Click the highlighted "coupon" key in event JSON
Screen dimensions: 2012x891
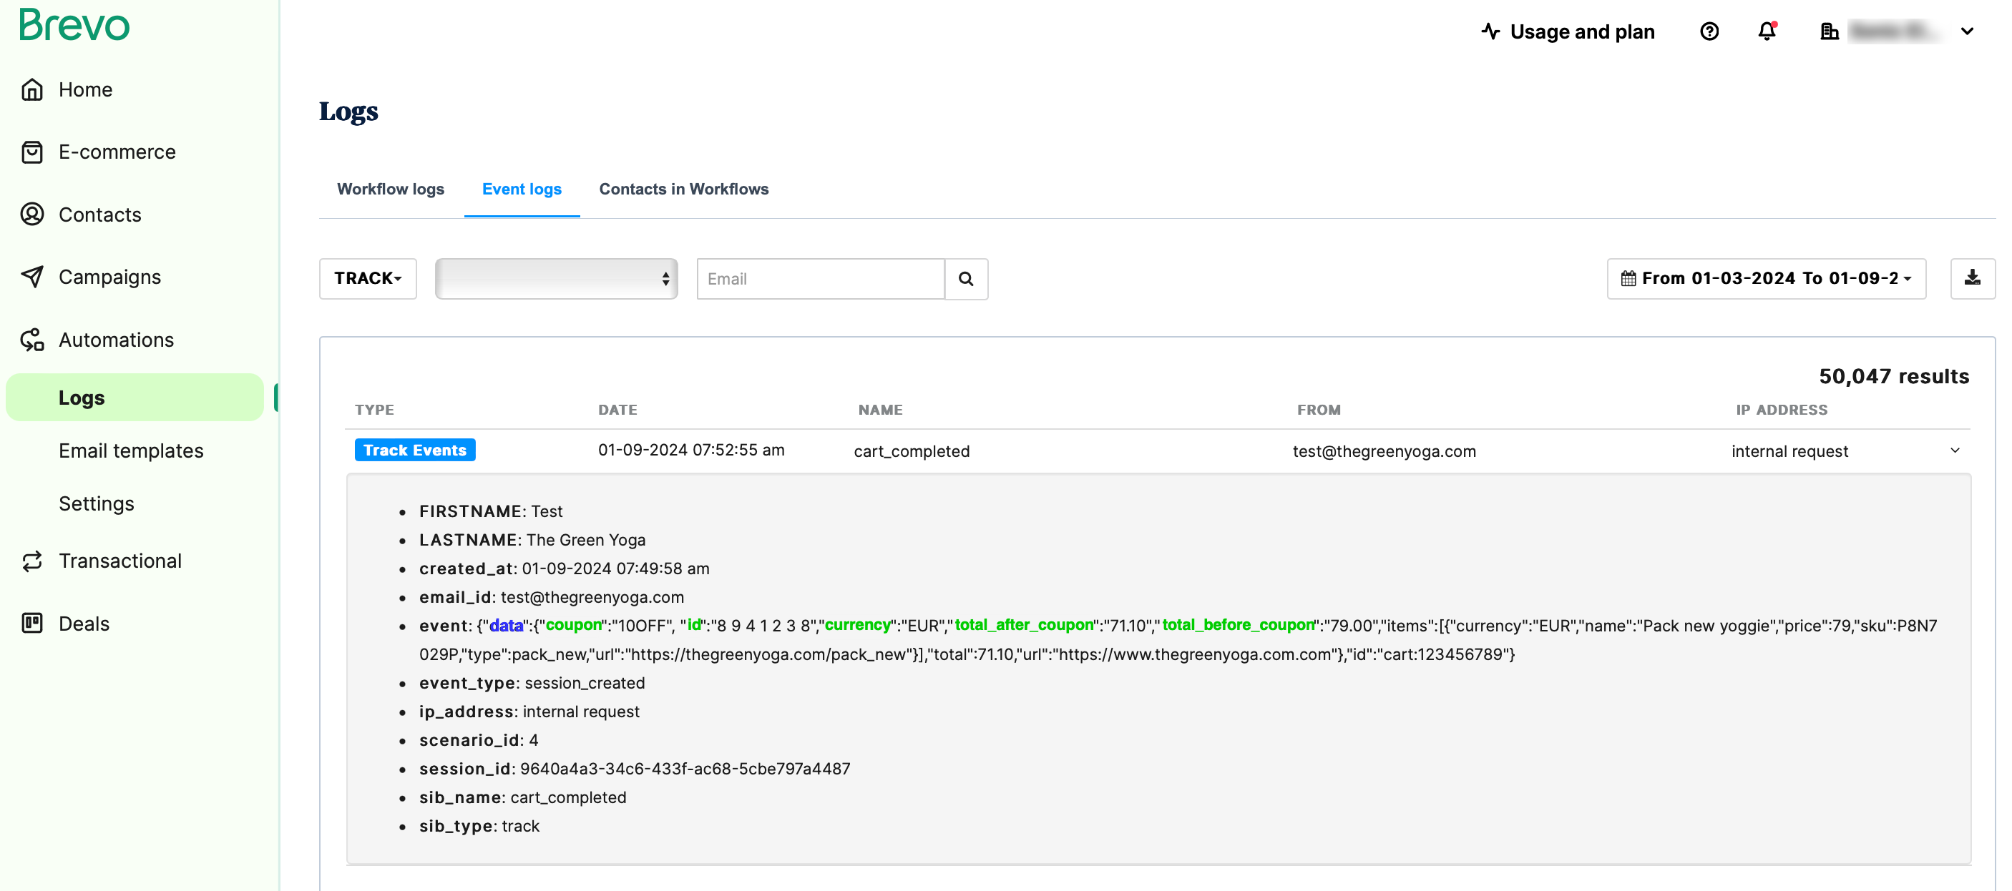click(x=573, y=625)
